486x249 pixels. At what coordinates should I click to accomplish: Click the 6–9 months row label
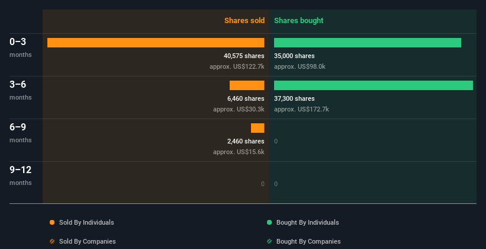click(x=21, y=133)
